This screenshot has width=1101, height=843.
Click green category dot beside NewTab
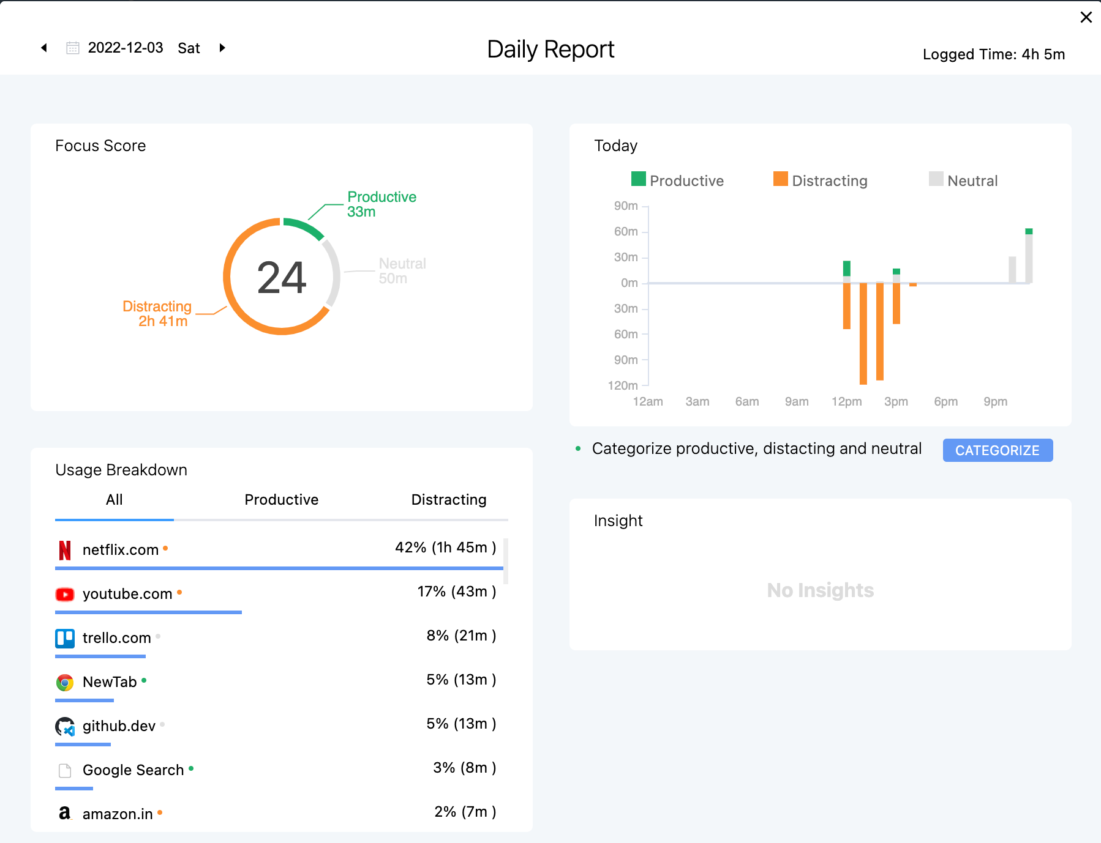coord(144,680)
